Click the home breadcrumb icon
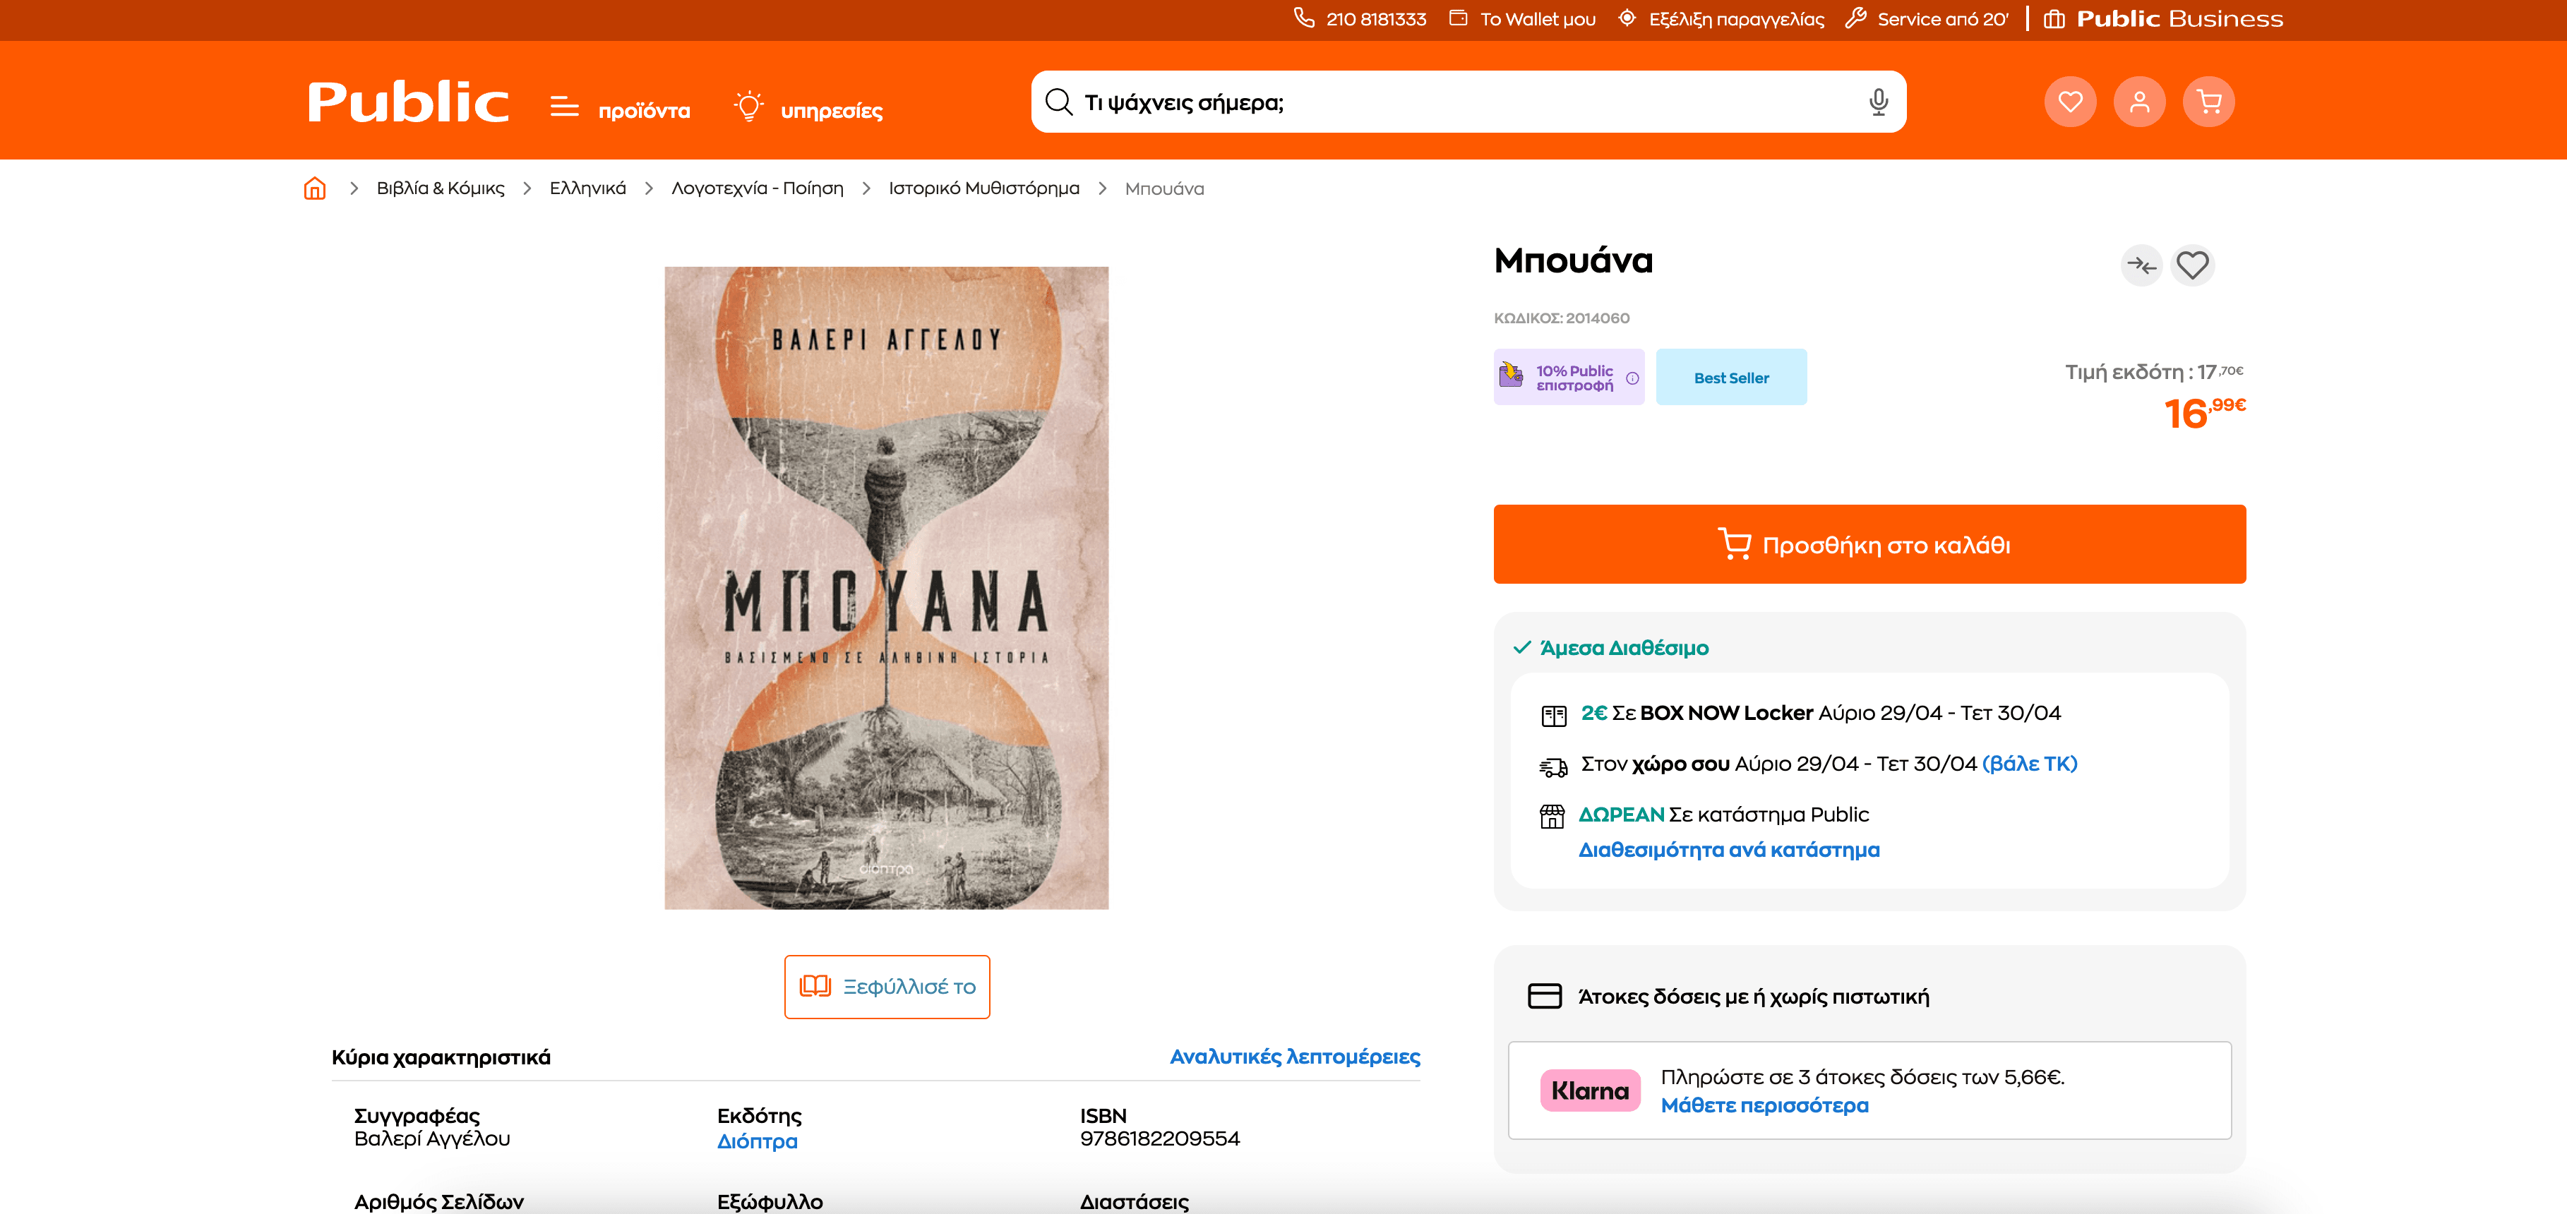This screenshot has height=1214, width=2567. click(x=315, y=188)
